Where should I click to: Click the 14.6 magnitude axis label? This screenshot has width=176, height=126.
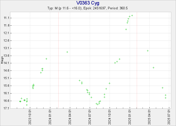[6, 71]
